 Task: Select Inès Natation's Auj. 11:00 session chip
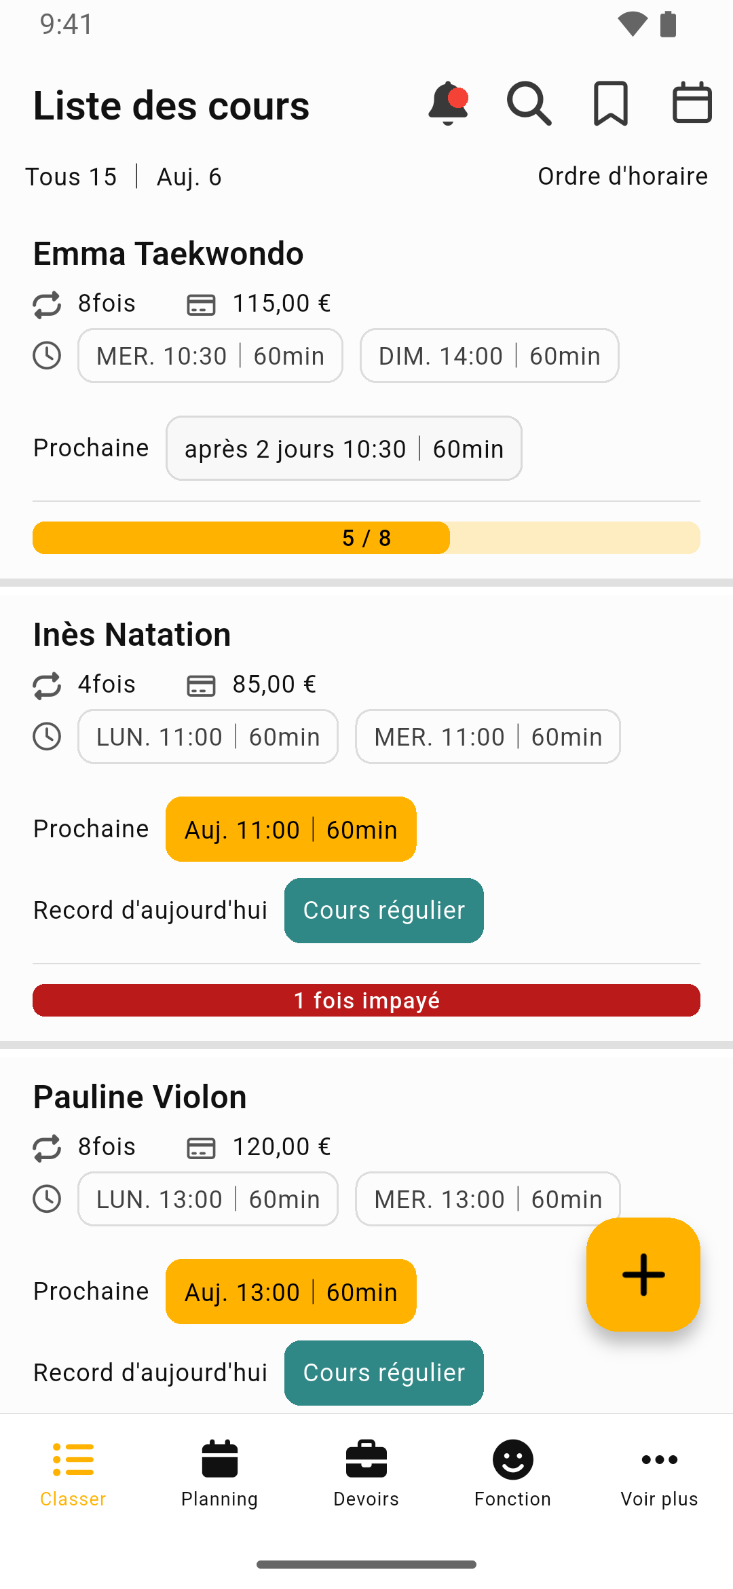coord(290,830)
